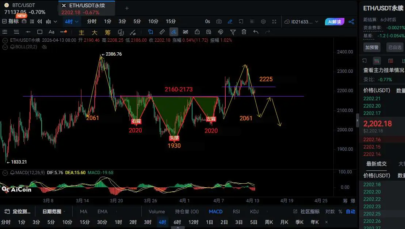
Task: Select the RSI indicator tab
Action: click(x=236, y=212)
